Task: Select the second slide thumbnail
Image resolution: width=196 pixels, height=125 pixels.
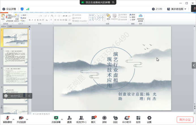Action: 16,56
